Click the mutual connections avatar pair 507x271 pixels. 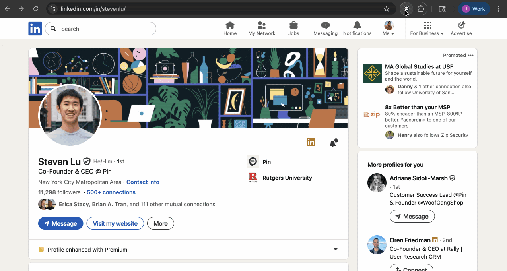(47, 204)
